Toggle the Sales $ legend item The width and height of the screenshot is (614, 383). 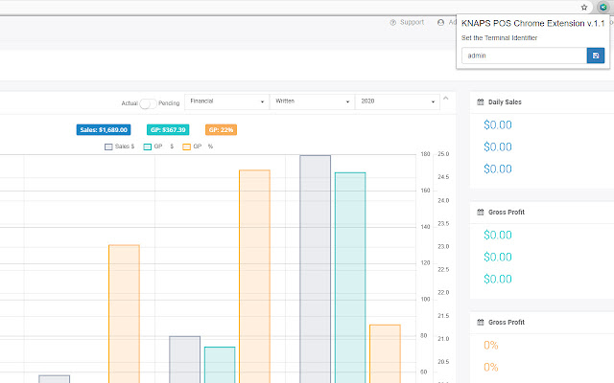pos(120,146)
